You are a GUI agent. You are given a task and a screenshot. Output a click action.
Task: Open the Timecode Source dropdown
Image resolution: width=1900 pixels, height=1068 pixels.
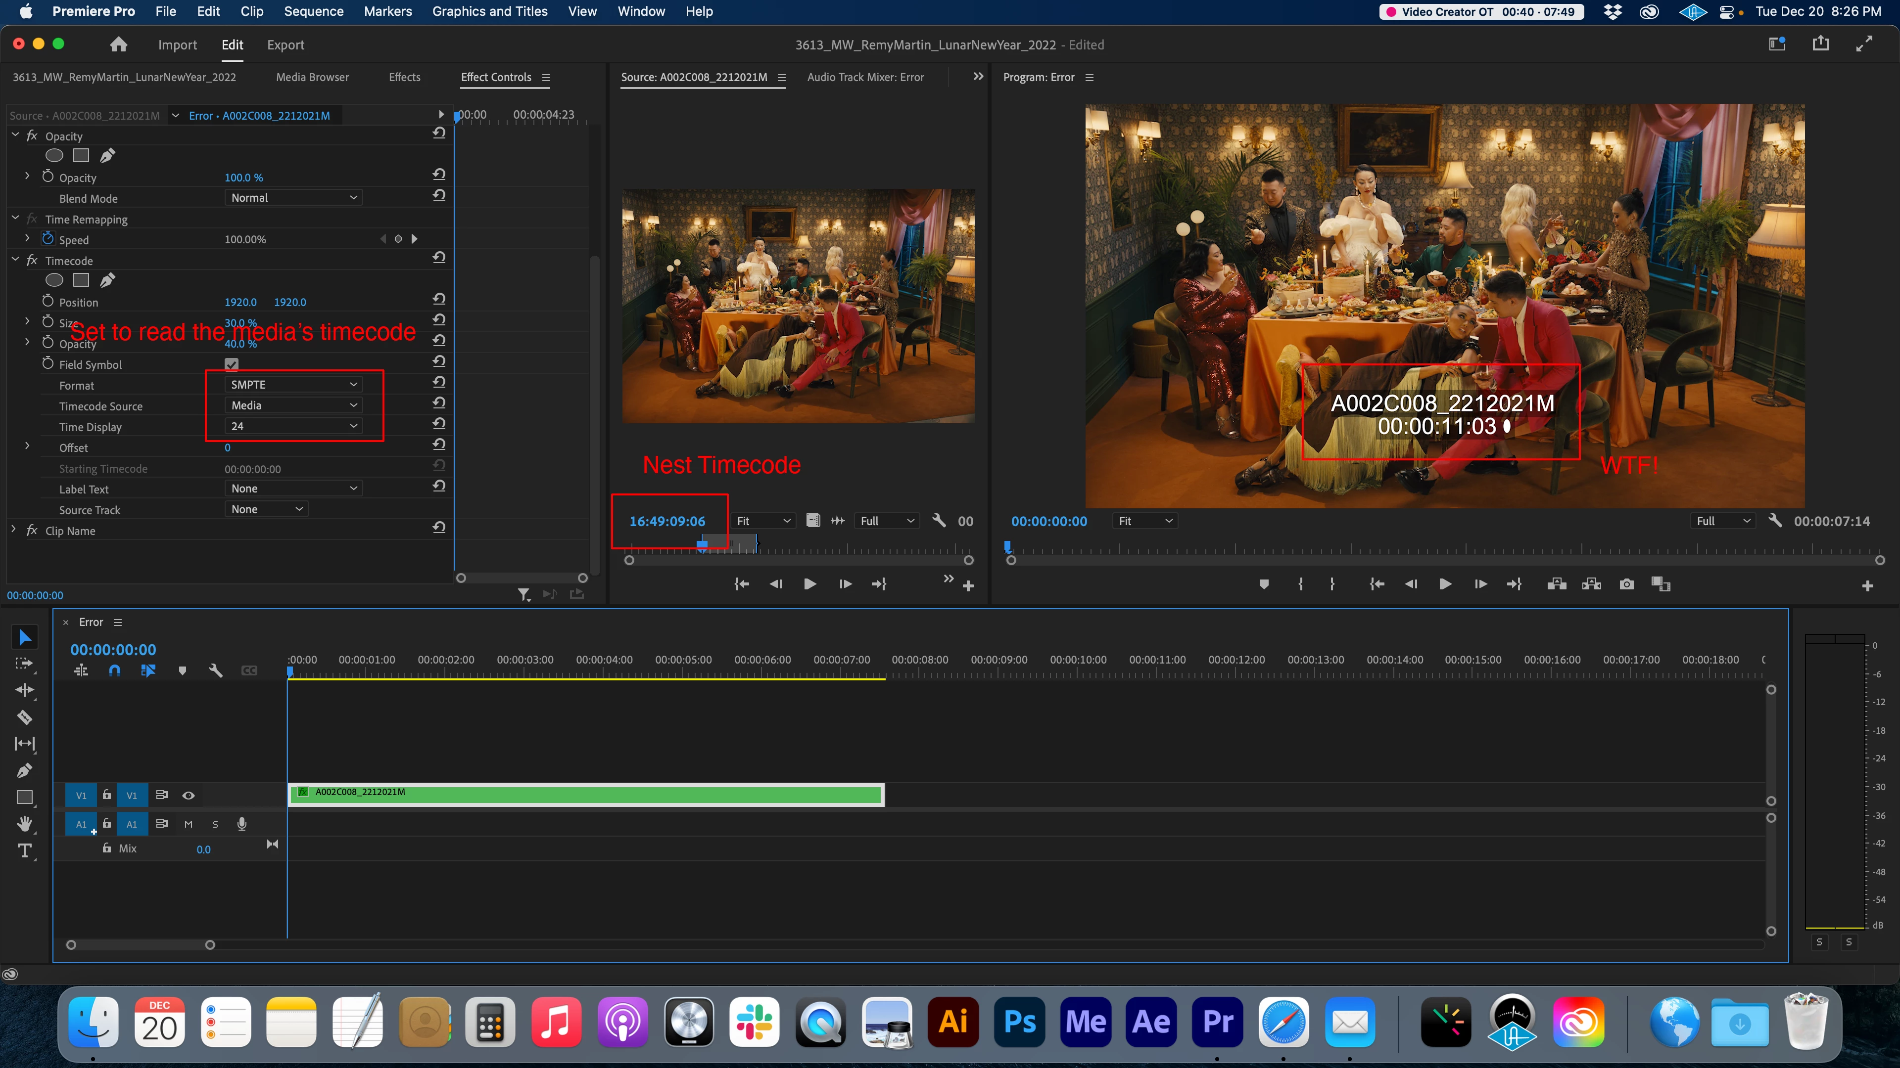(x=293, y=405)
